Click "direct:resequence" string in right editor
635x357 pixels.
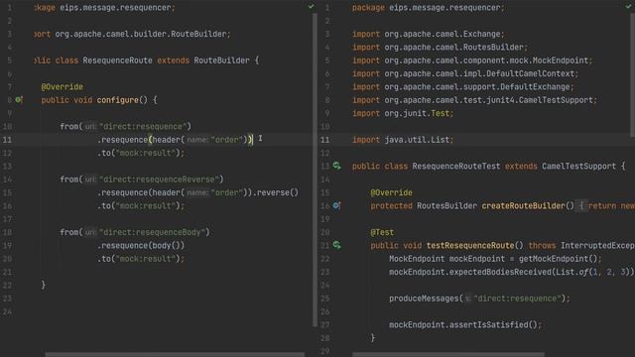[x=517, y=298]
